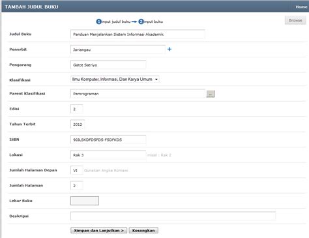Select the Penerbit input field
This screenshot has height=238, width=309.
[x=118, y=50]
